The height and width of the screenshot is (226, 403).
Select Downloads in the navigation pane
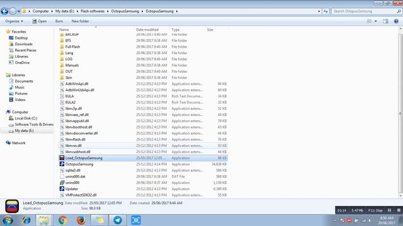[x=23, y=44]
